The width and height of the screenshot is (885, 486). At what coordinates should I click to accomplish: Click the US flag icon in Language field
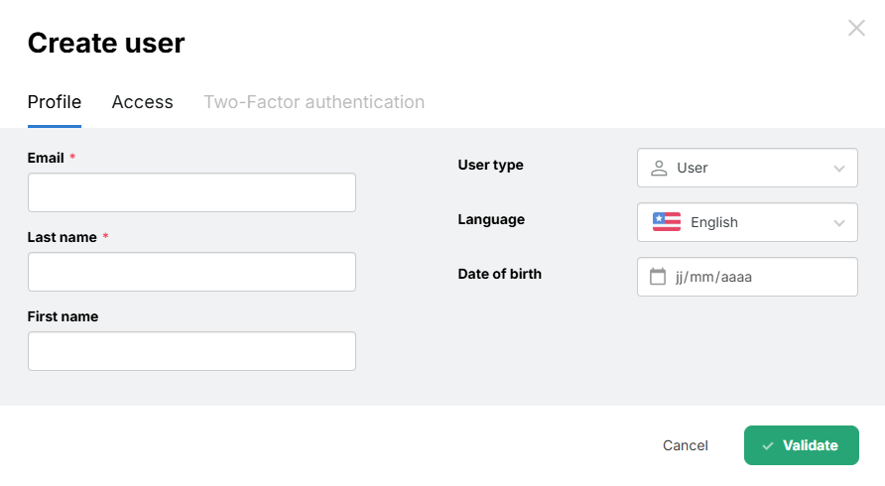(666, 222)
